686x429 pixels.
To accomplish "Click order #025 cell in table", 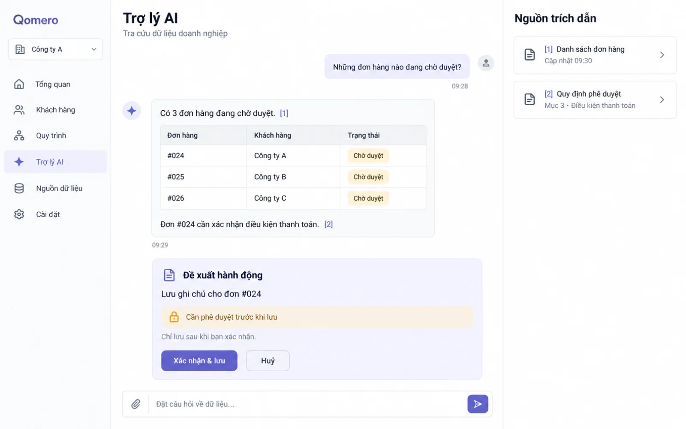I will point(203,177).
